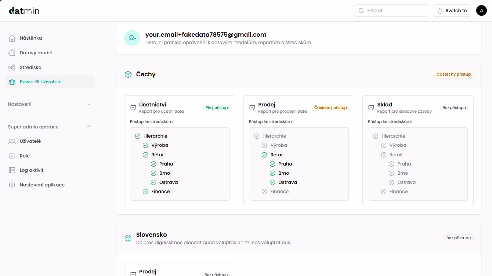Select Retail node in Prodej tree
Image resolution: width=492 pixels, height=276 pixels.
pyautogui.click(x=277, y=155)
